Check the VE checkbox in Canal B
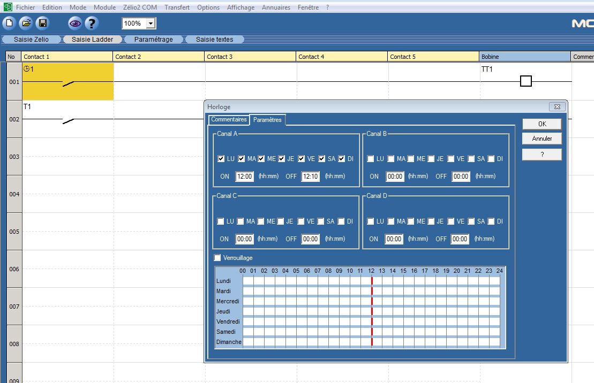594x383 pixels. click(450, 159)
